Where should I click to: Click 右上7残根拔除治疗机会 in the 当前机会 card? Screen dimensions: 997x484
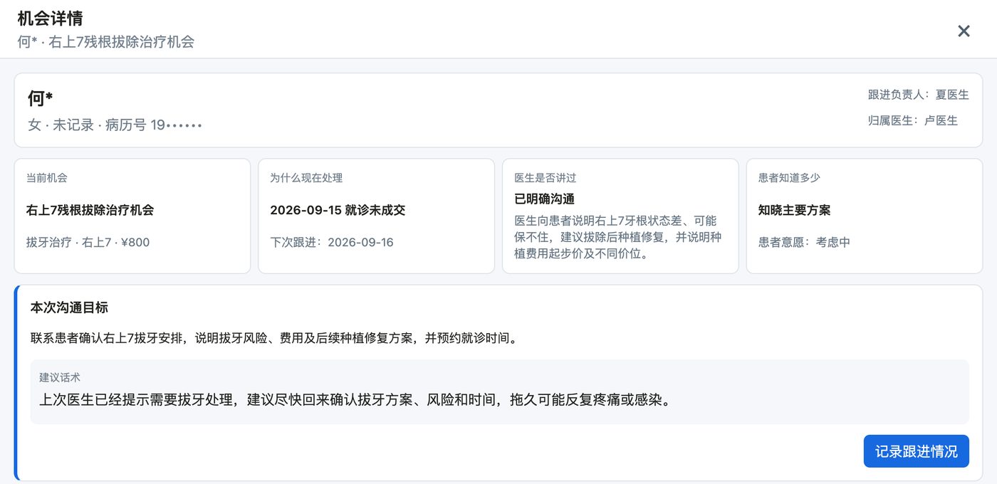point(90,210)
